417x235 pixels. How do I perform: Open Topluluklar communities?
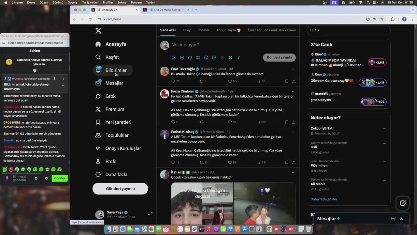tap(112, 135)
